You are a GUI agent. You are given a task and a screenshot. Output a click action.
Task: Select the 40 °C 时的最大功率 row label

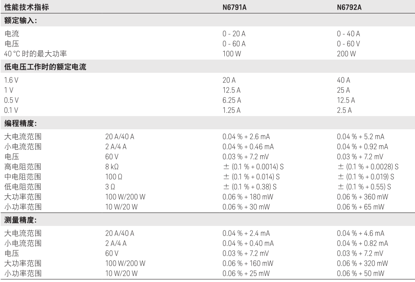click(x=35, y=54)
